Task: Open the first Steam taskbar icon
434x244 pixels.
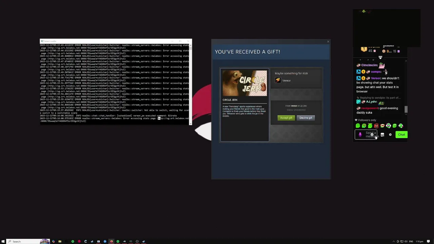Action: coord(92,241)
